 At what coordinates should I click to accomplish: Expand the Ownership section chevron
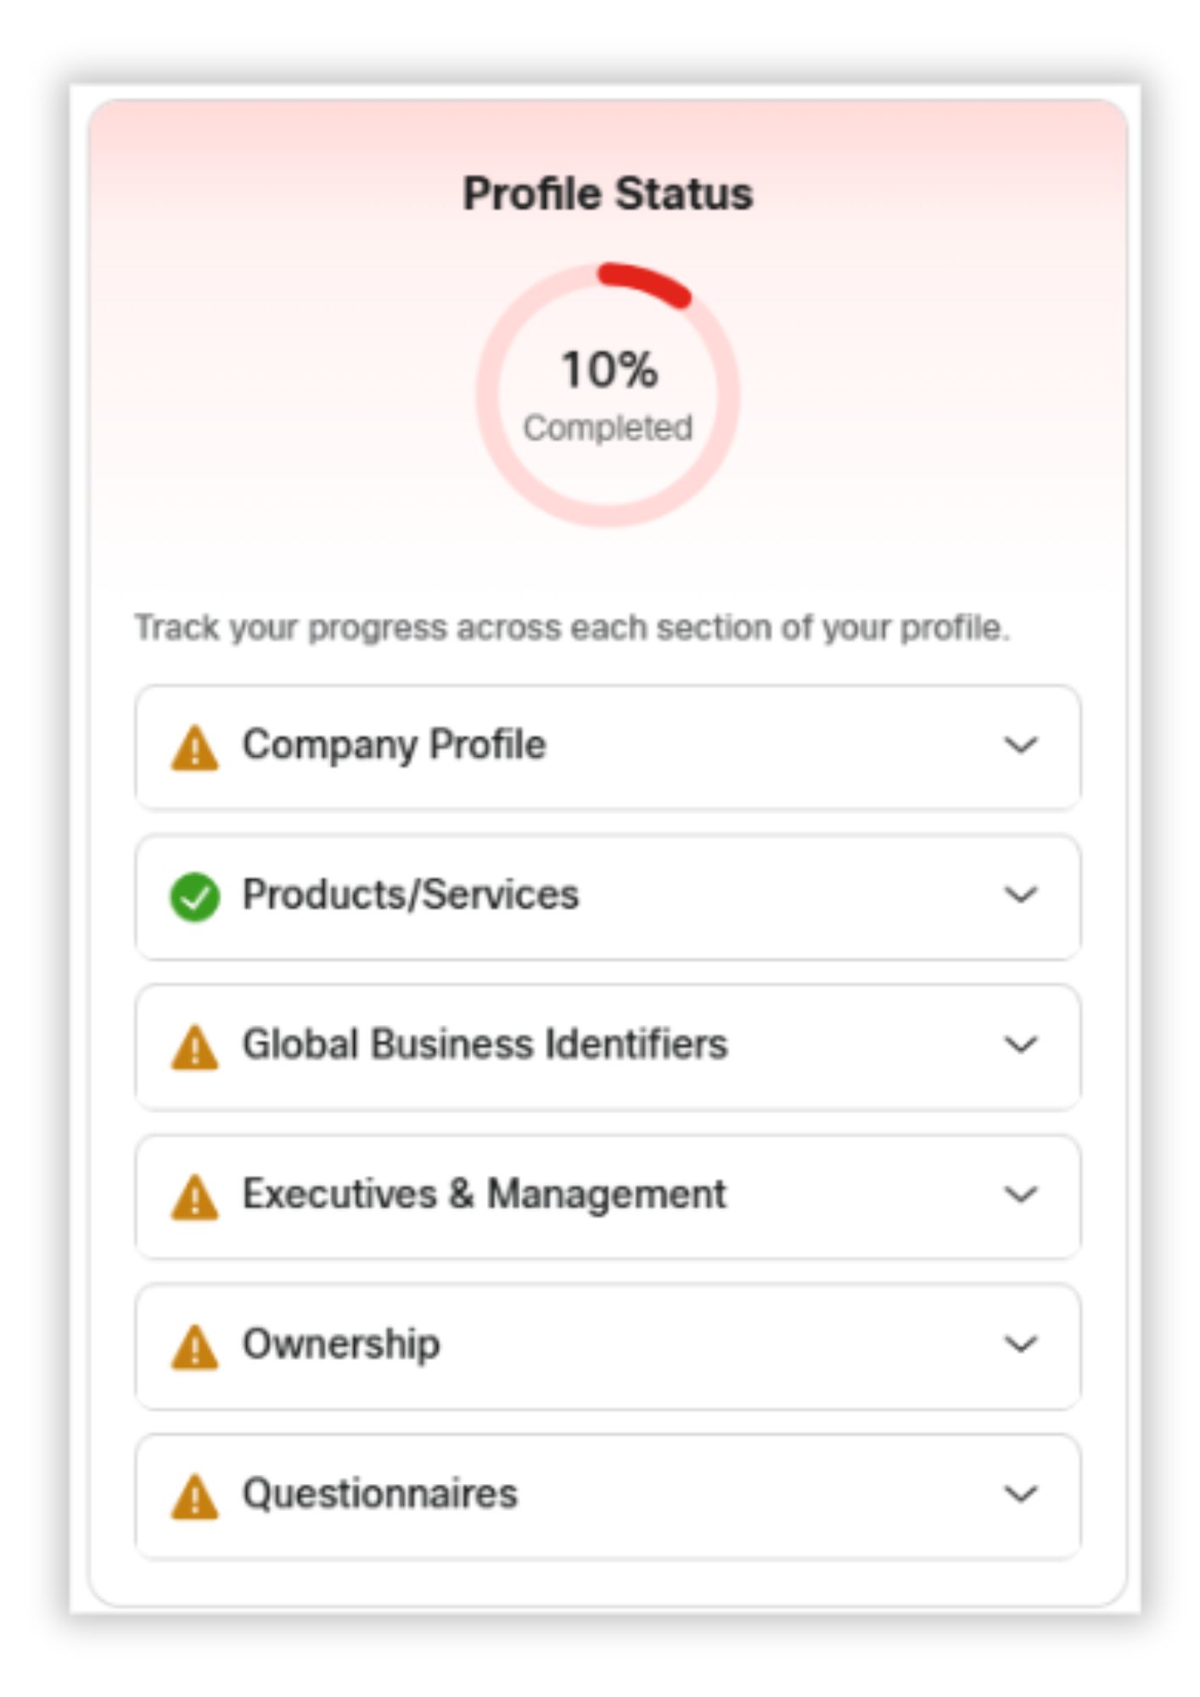[x=1020, y=1344]
